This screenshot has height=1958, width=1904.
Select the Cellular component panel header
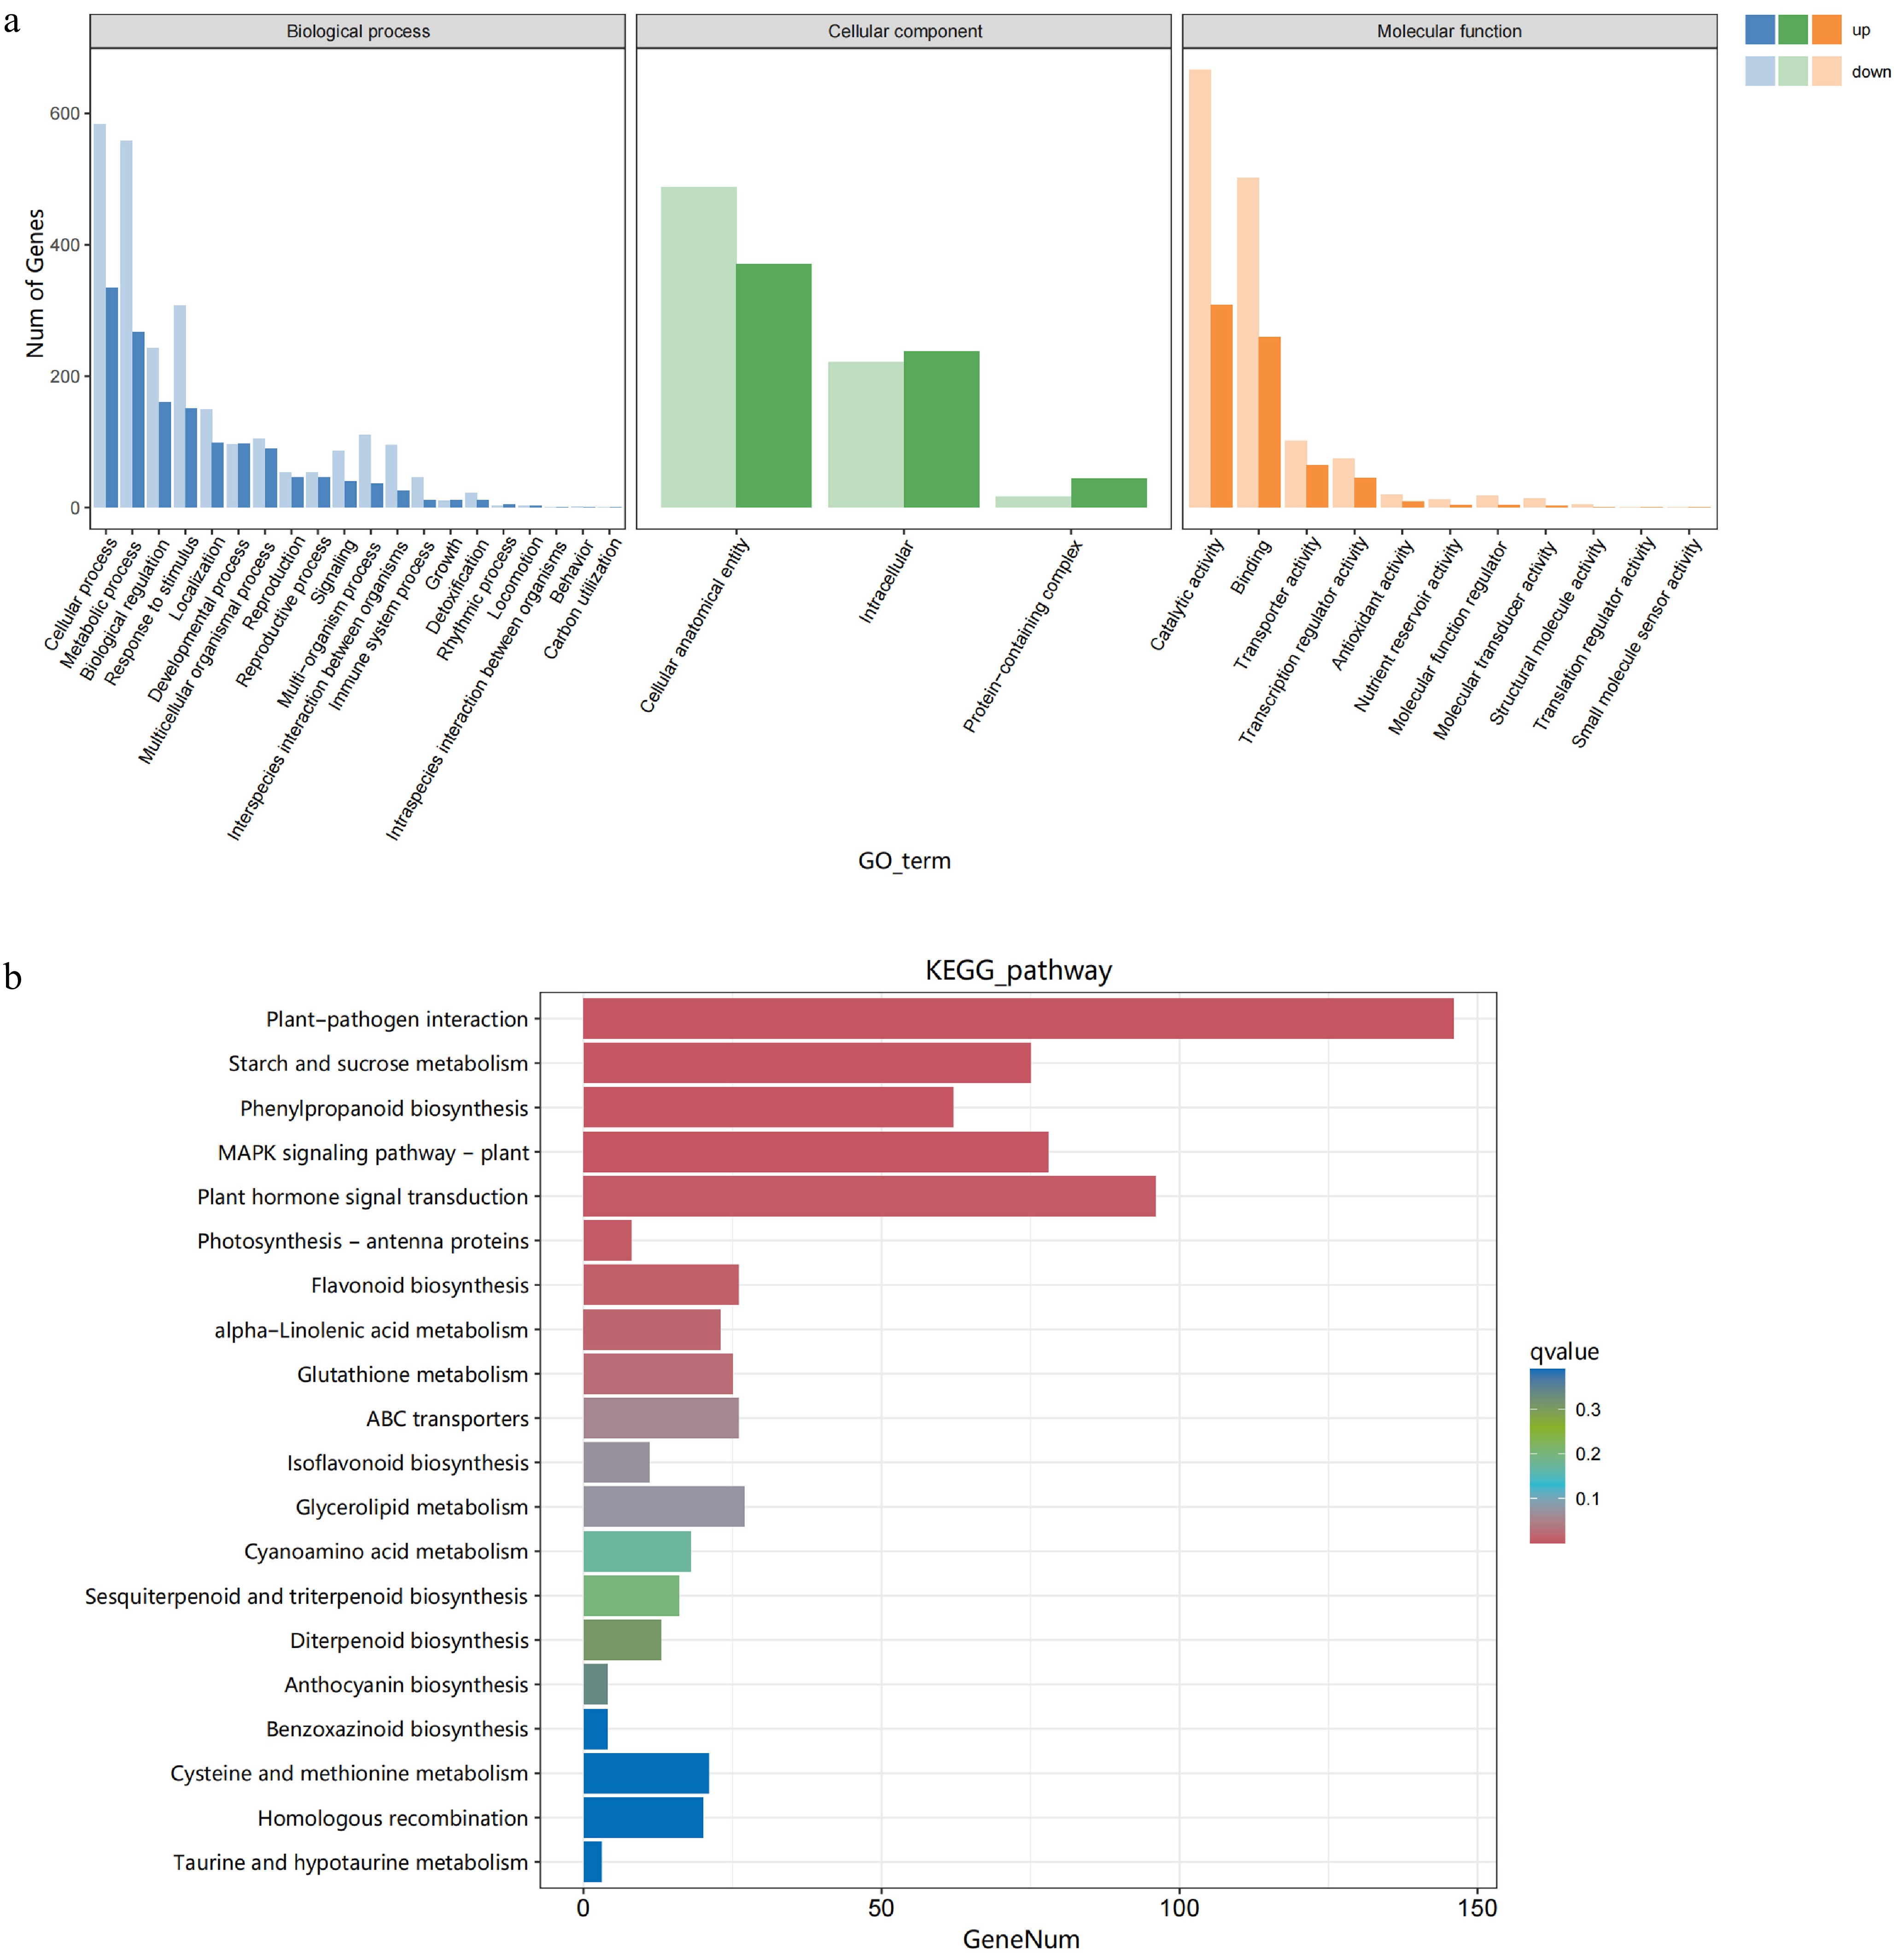(904, 31)
